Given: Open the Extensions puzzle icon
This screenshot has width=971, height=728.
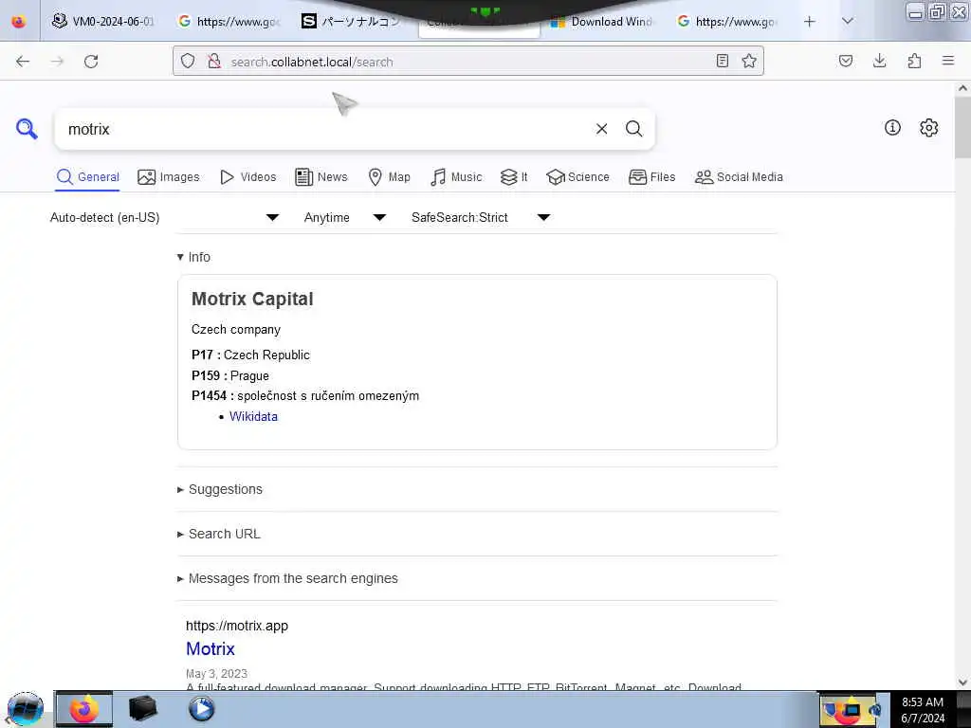Looking at the screenshot, I should (914, 61).
